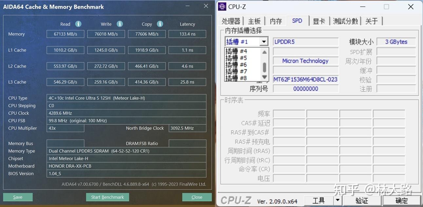
Task: Click the serial number 00000000 field
Action: [x=305, y=89]
